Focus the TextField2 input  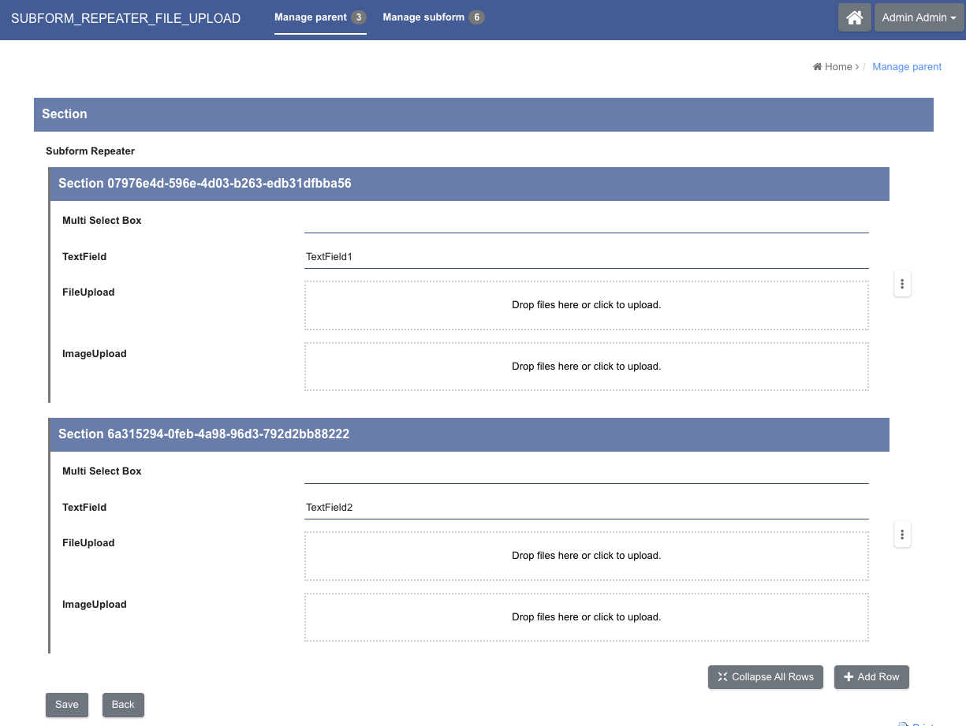(x=586, y=508)
